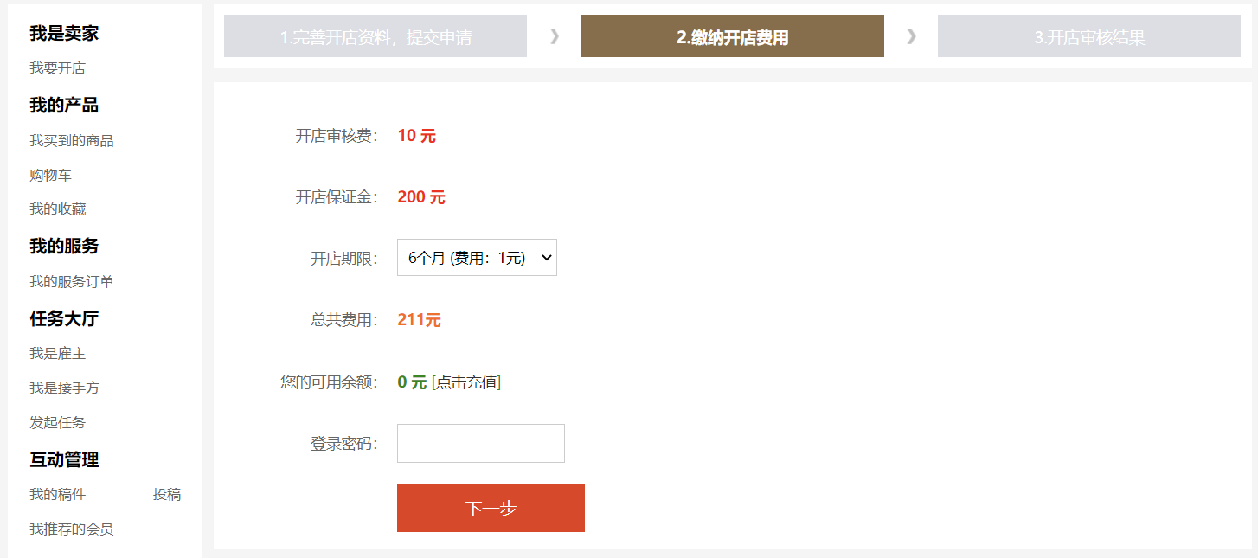Open the 开店期限 dropdown
The image size is (1258, 558).
tap(477, 258)
